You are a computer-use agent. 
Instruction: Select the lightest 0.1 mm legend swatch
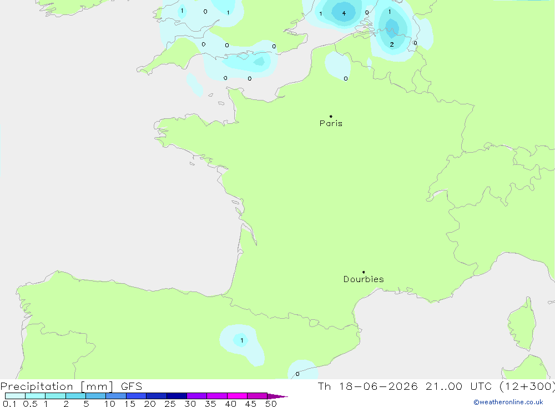(x=15, y=396)
